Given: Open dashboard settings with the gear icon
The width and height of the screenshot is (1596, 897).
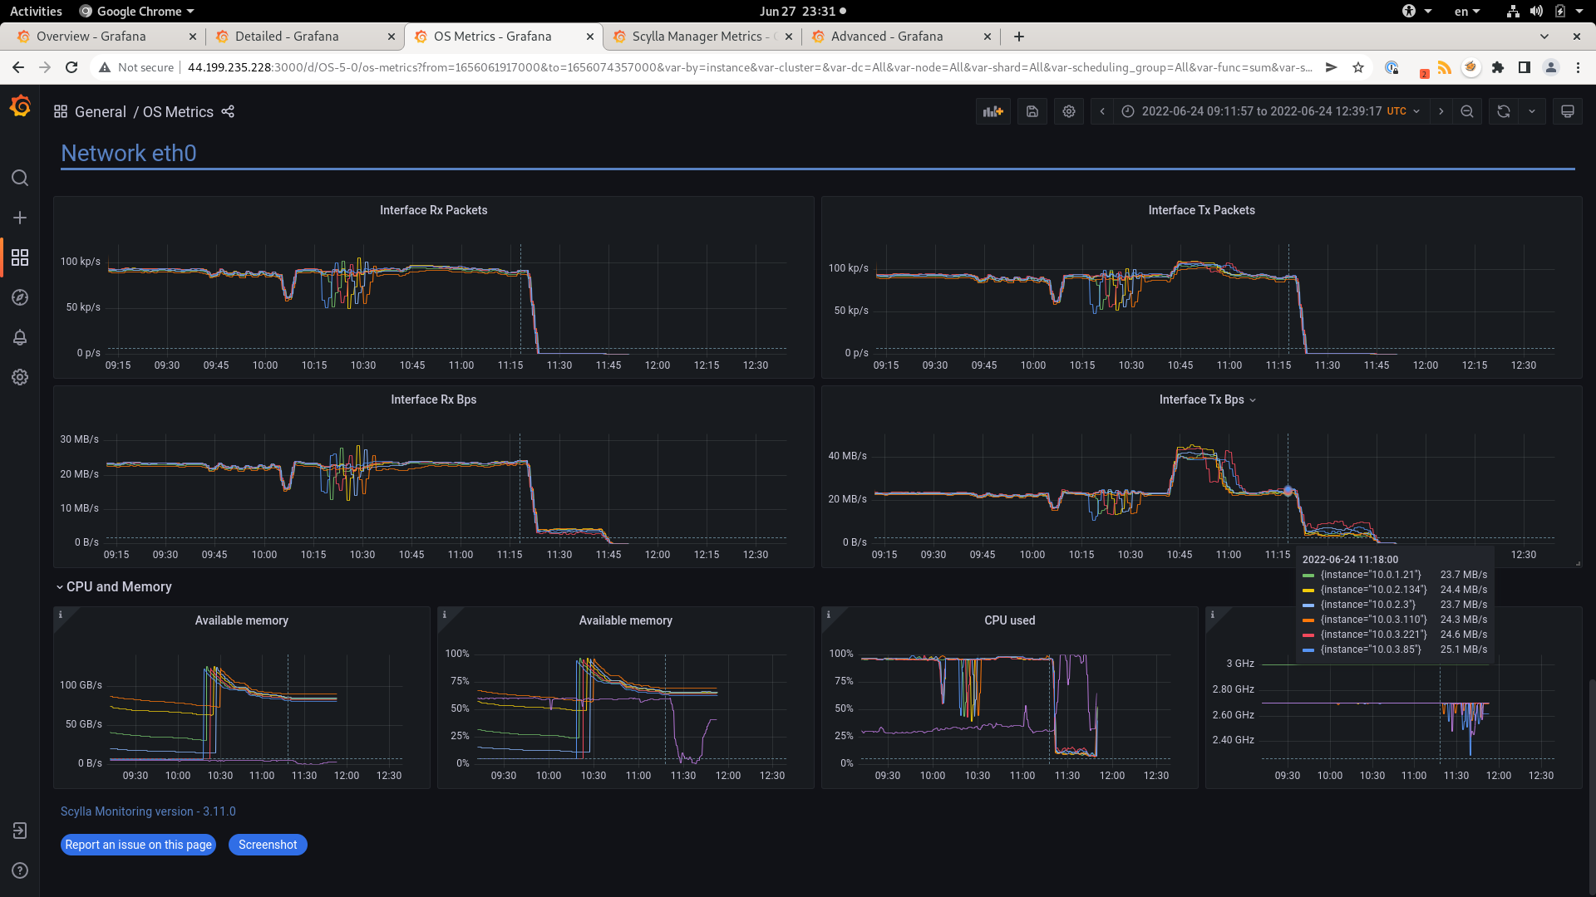Looking at the screenshot, I should 1069,110.
